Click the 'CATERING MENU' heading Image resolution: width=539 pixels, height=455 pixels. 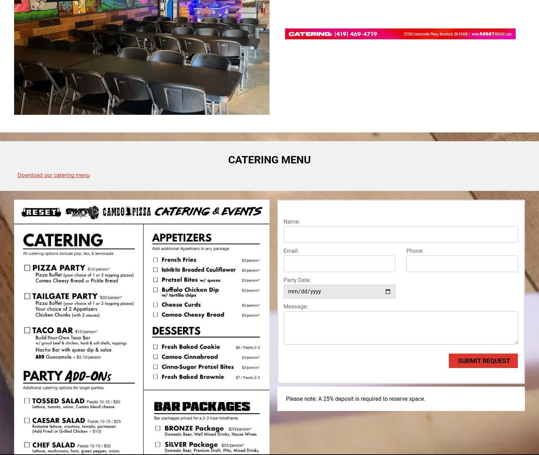click(x=269, y=160)
